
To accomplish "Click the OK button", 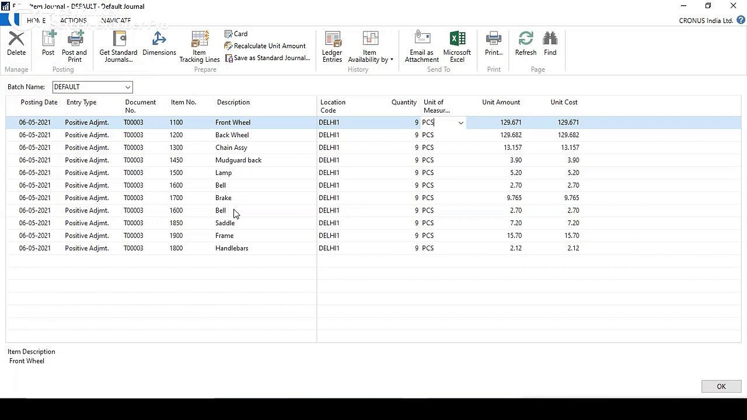I will click(x=721, y=387).
